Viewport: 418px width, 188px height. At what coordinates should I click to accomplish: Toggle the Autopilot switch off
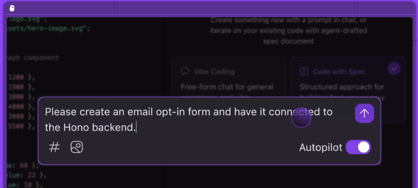(358, 147)
